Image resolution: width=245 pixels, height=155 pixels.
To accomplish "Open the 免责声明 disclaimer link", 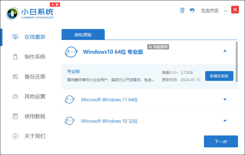I will pyautogui.click(x=209, y=10).
